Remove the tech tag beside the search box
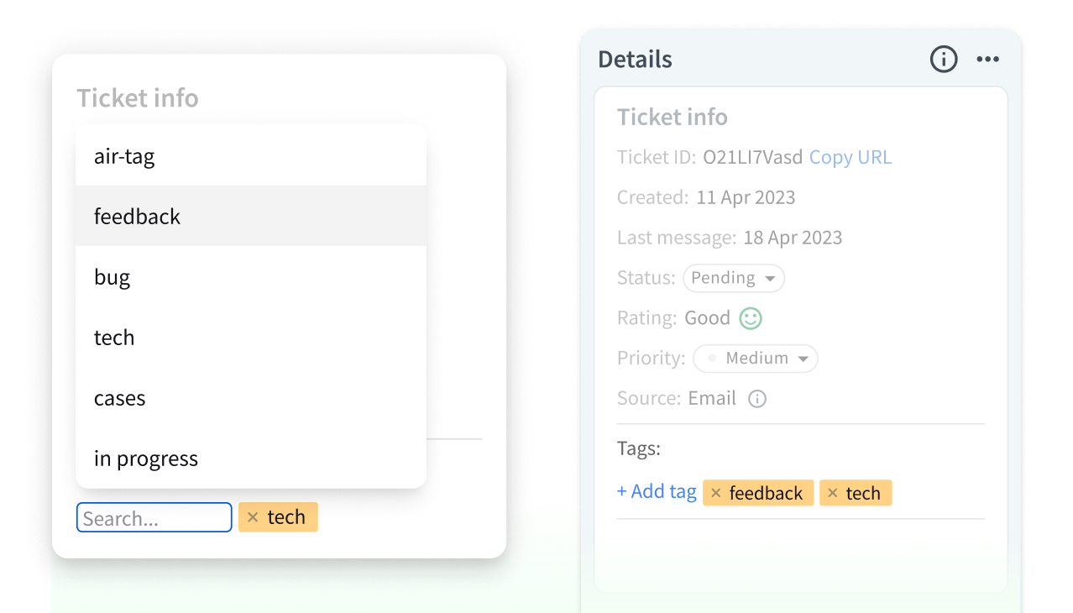 click(x=254, y=516)
